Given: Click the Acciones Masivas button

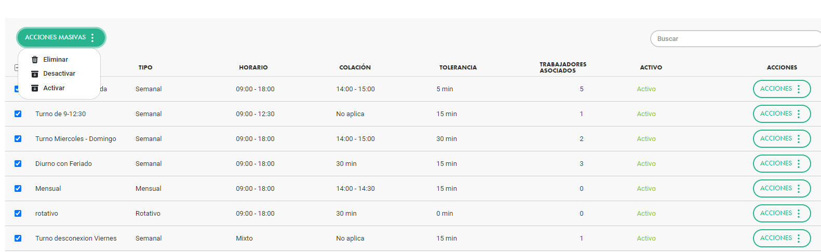Looking at the screenshot, I should click(56, 37).
